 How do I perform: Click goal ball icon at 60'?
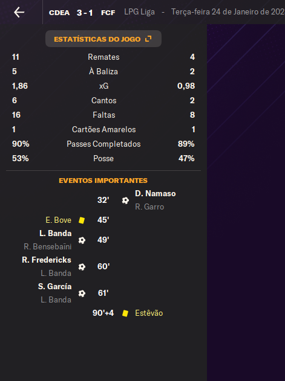pos(82,267)
